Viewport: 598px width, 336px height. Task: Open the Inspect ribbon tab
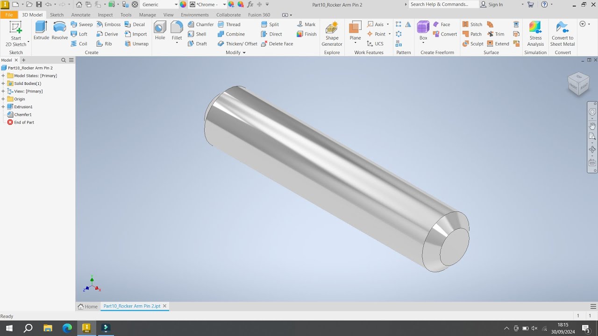(105, 14)
